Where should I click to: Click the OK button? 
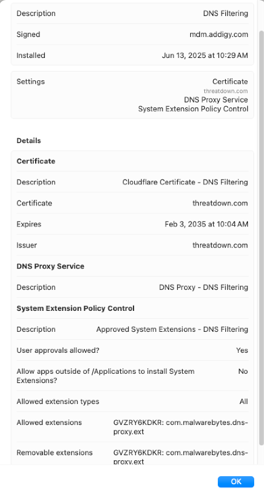236,481
